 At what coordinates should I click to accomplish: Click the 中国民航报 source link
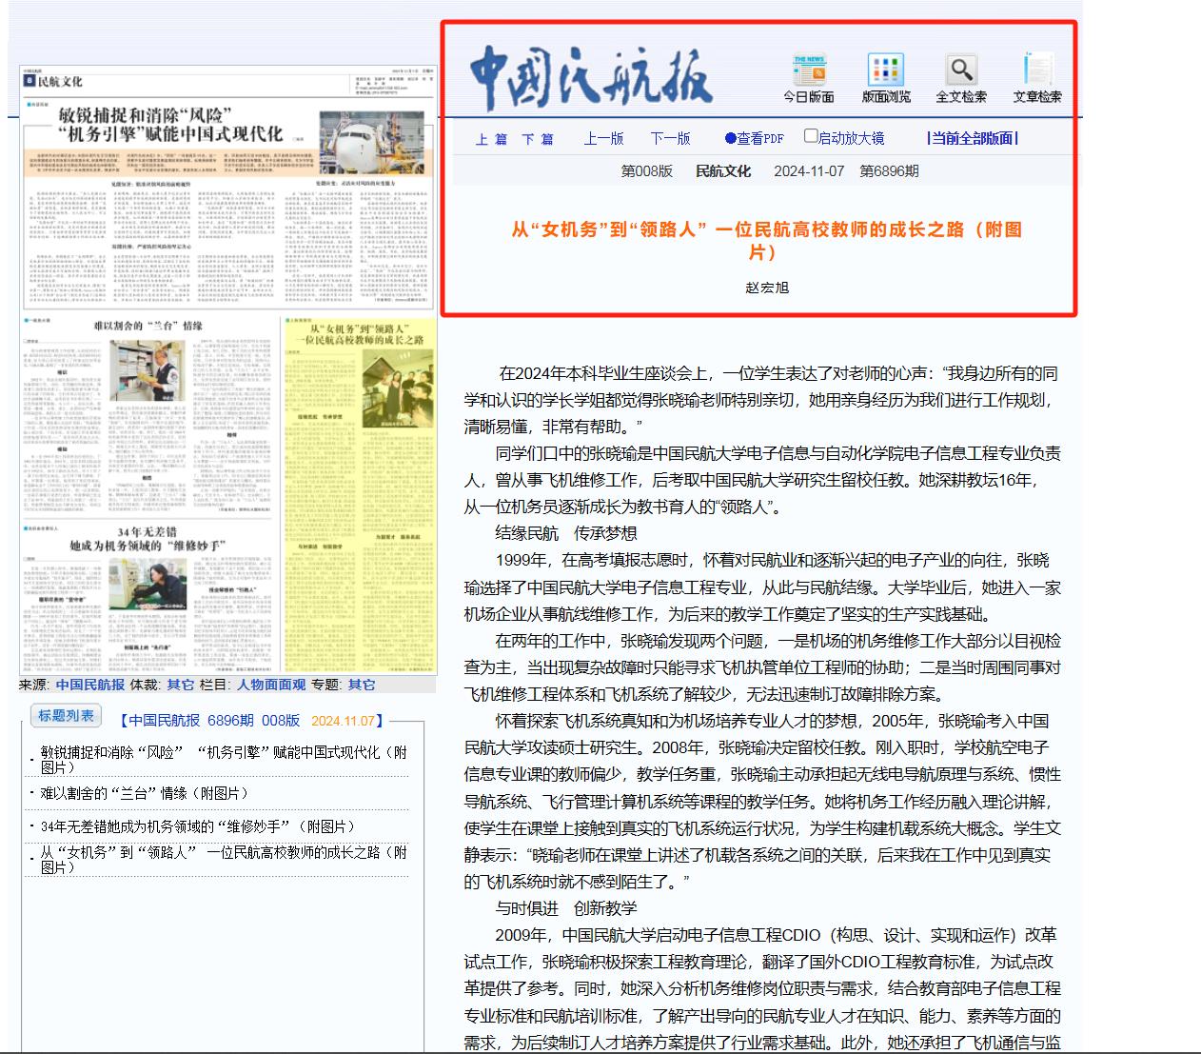click(89, 685)
